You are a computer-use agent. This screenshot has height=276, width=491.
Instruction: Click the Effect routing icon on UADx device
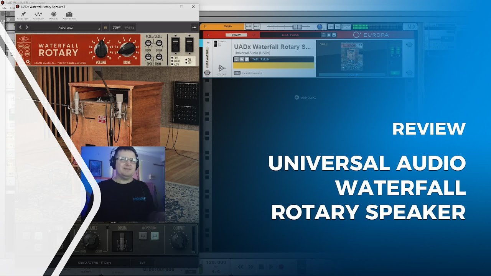[x=222, y=68]
